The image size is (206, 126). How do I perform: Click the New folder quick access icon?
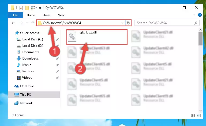pyautogui.click(x=27, y=8)
